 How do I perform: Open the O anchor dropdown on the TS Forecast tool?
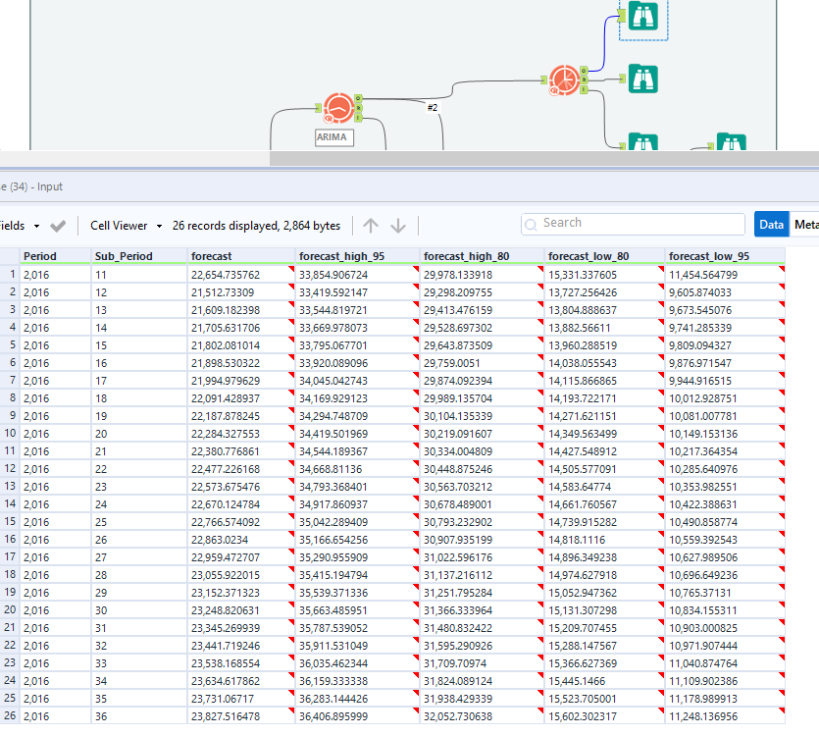585,69
